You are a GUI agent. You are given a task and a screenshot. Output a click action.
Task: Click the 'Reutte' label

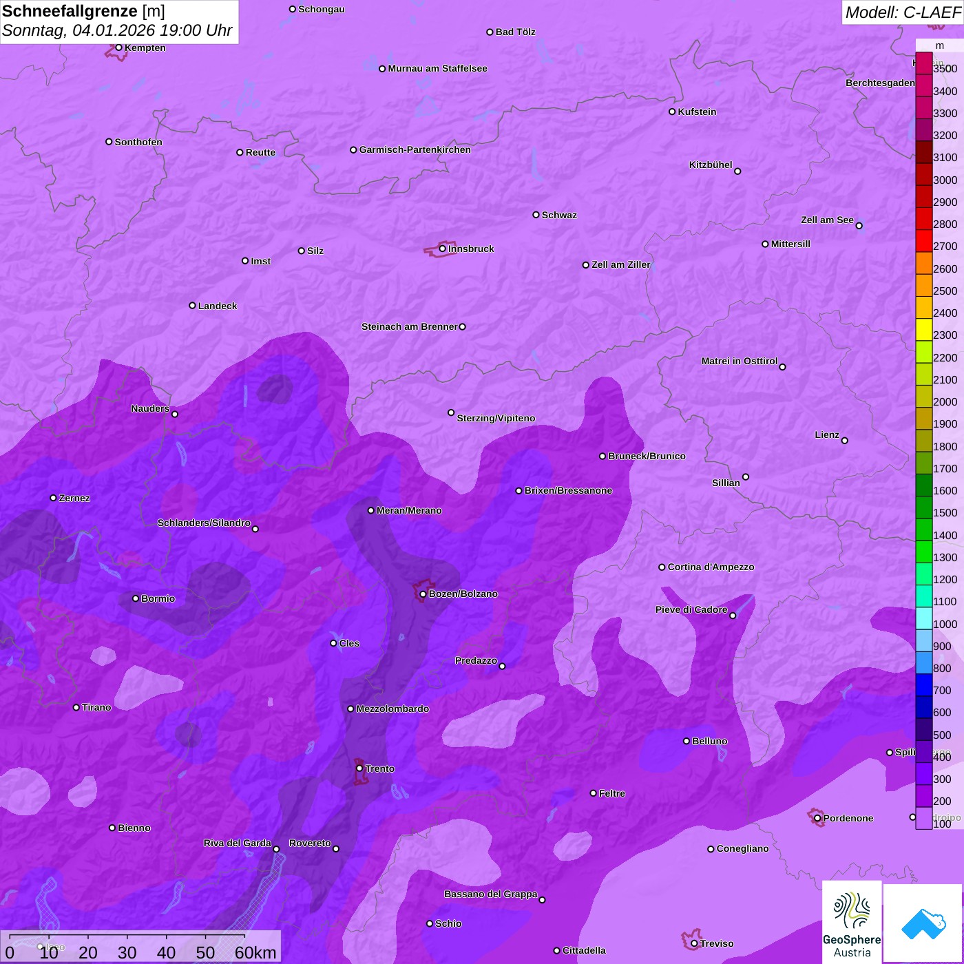click(x=260, y=152)
